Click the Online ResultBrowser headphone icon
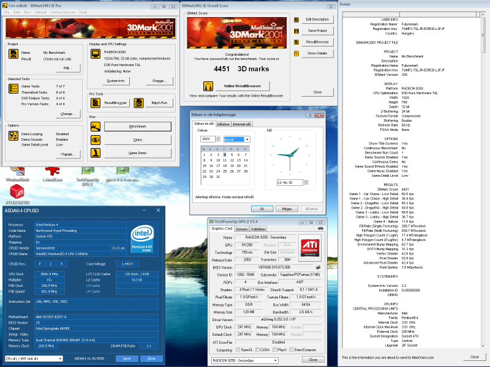Image resolution: width=490 pixels, height=367 pixels. (208, 86)
